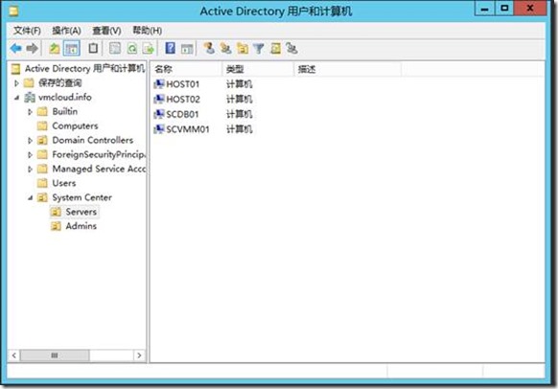558x389 pixels.
Task: Click the title bar application icon
Action: (x=13, y=11)
